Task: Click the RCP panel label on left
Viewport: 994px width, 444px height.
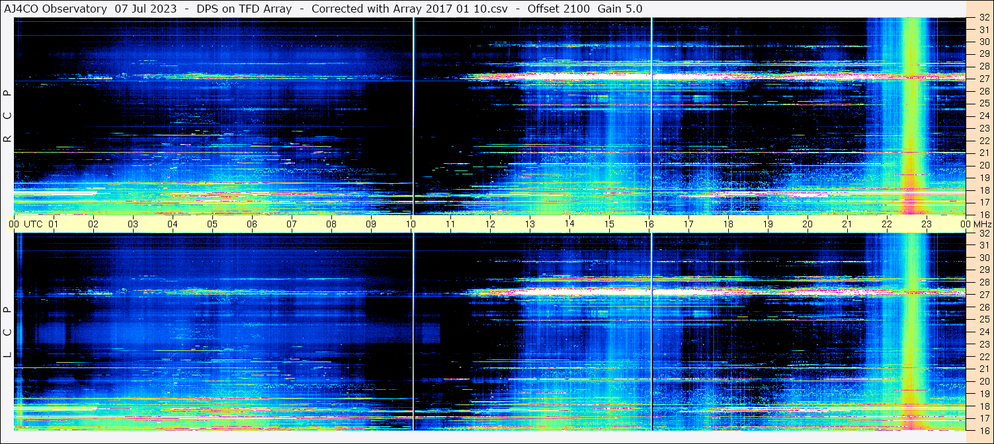Action: point(8,116)
